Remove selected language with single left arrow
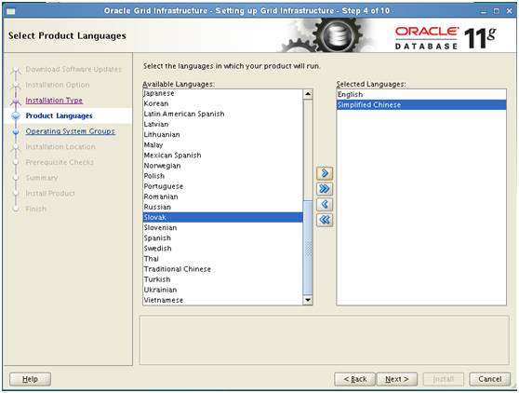 point(325,205)
